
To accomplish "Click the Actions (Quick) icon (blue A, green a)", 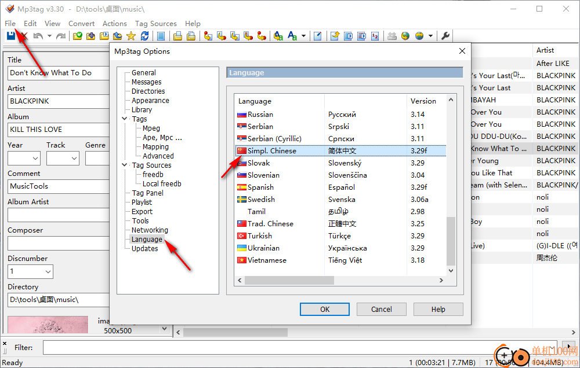I will click(x=292, y=36).
